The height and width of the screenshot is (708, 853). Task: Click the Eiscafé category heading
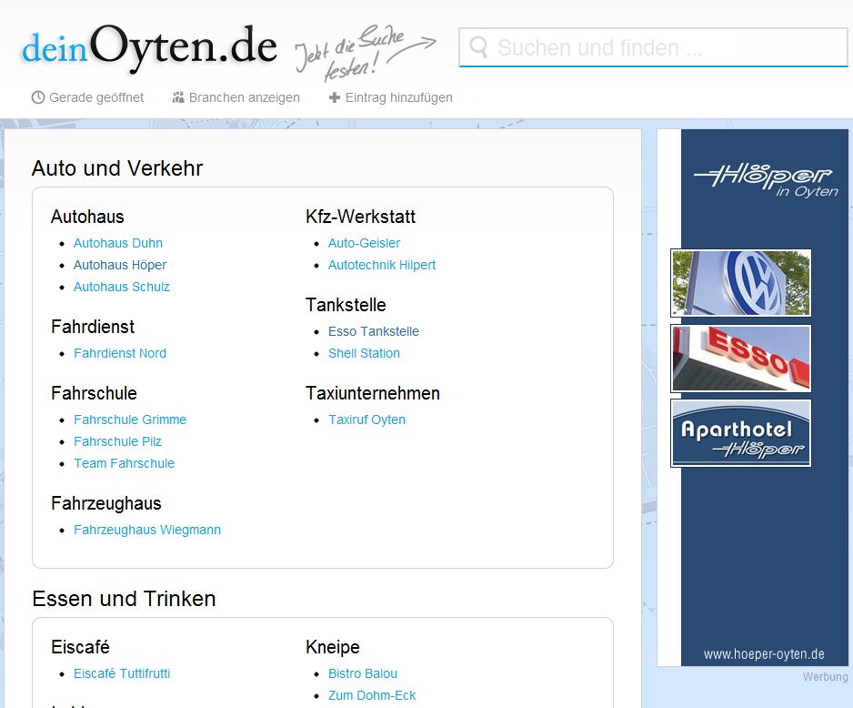tap(81, 647)
